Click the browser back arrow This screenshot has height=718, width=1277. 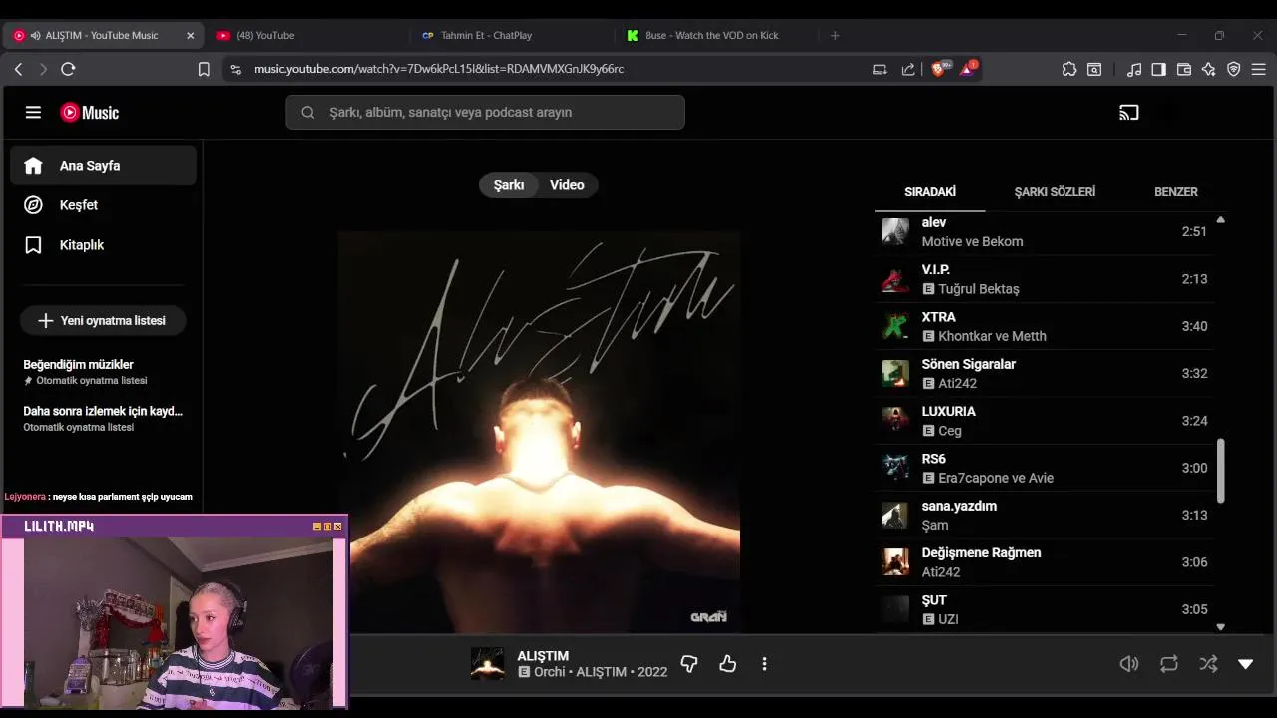click(x=18, y=69)
